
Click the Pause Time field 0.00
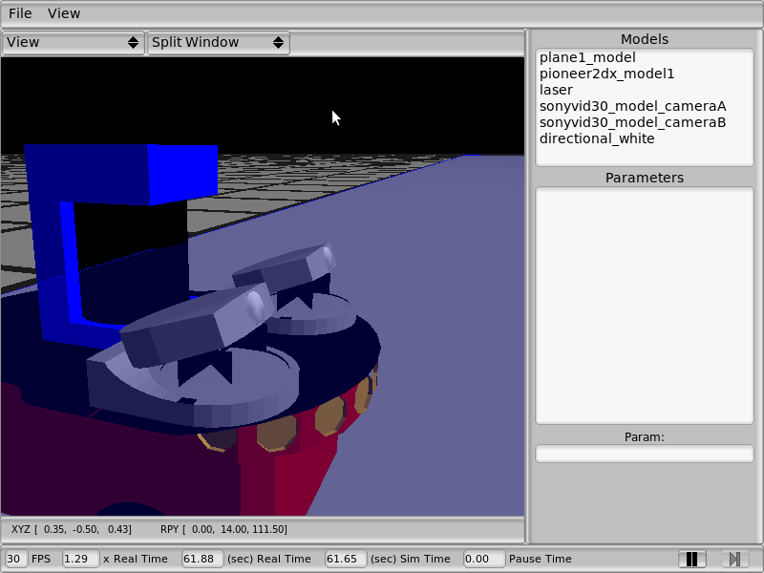[483, 559]
